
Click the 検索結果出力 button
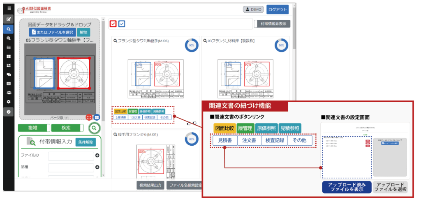151,185
